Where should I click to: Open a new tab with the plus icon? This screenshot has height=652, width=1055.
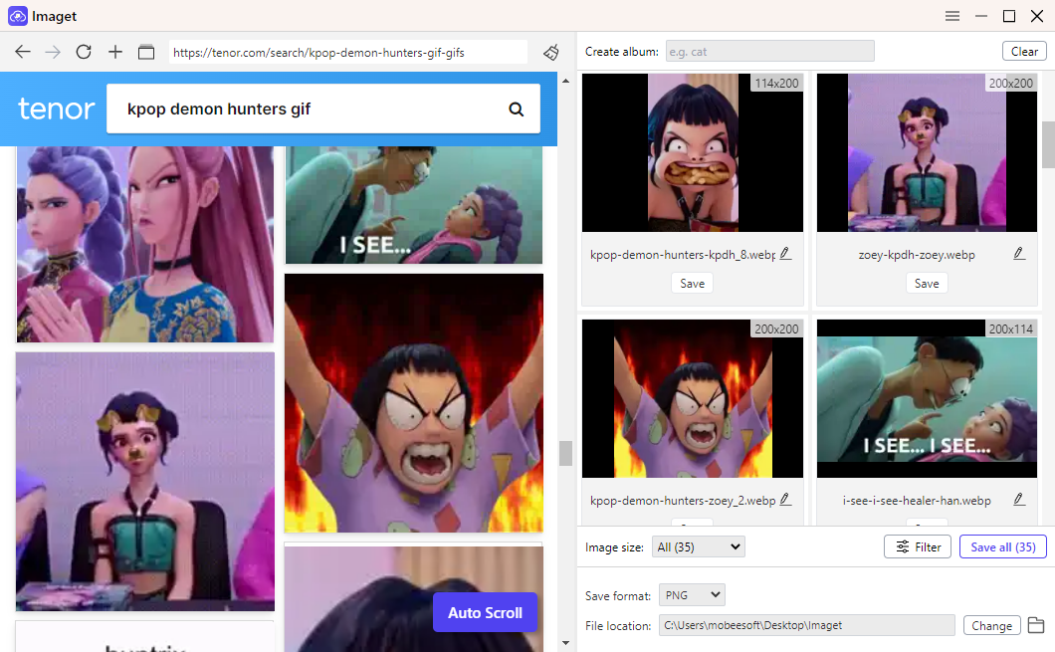pyautogui.click(x=114, y=52)
